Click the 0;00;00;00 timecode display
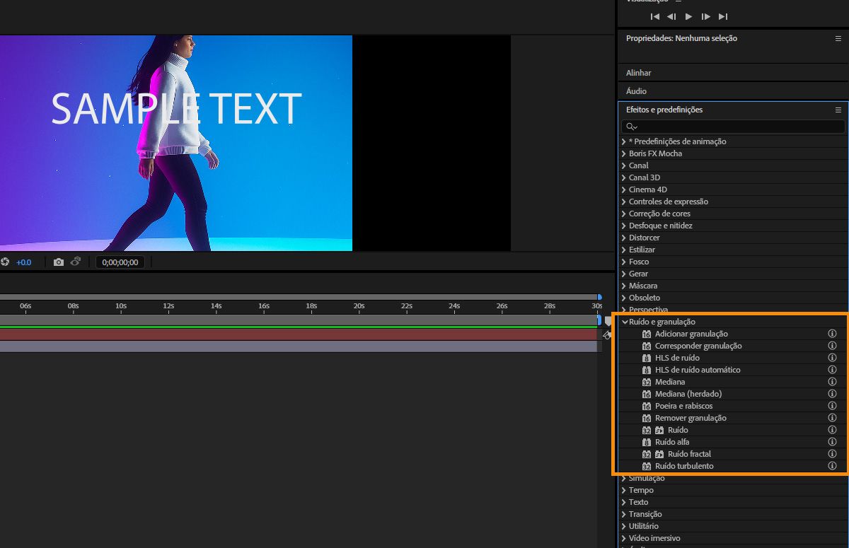The height and width of the screenshot is (548, 849). click(120, 262)
